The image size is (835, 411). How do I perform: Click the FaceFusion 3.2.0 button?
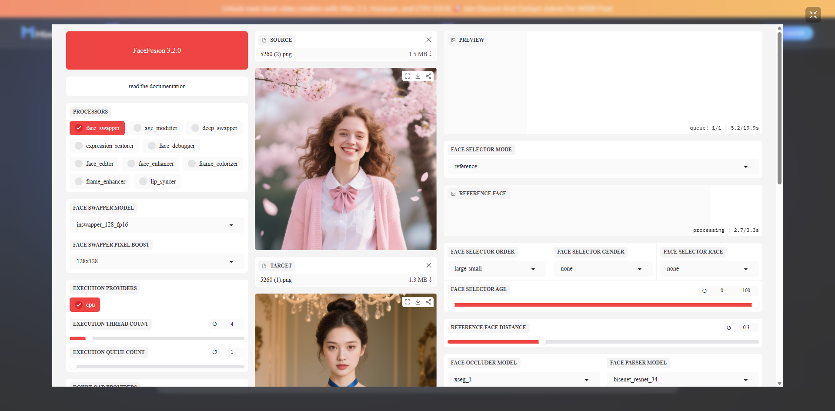pos(157,50)
